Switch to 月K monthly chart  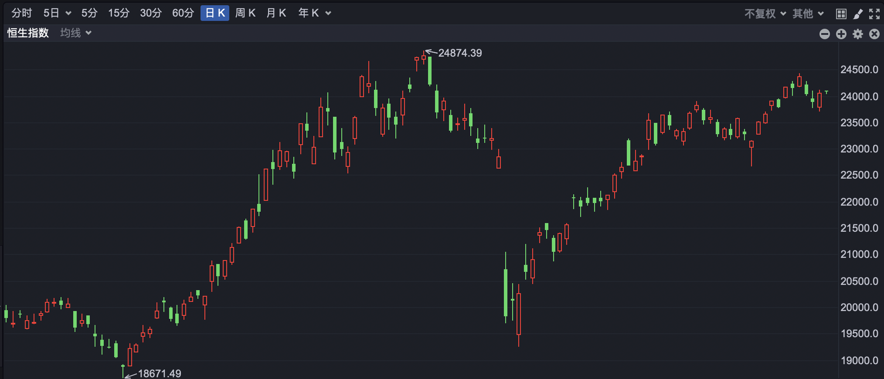pos(276,13)
